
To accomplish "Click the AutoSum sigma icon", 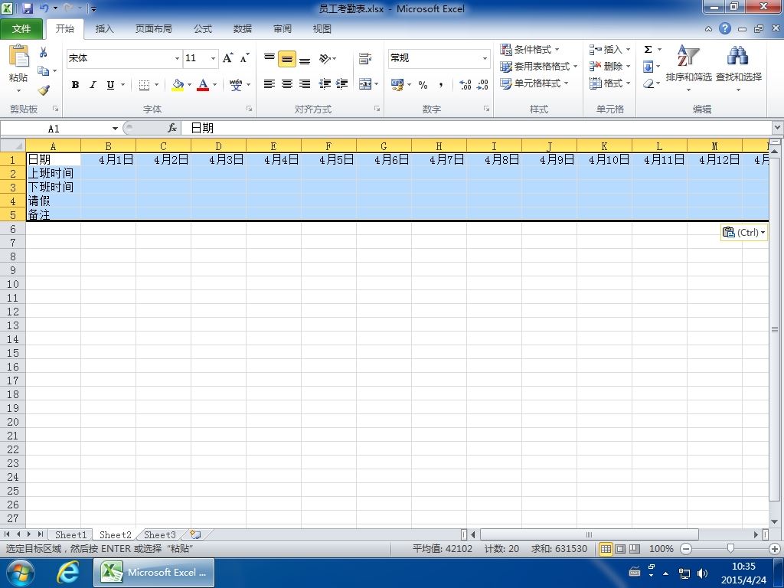I will pos(648,50).
